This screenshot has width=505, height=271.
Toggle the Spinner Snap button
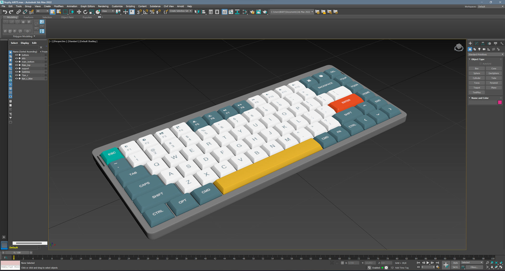coord(158,12)
